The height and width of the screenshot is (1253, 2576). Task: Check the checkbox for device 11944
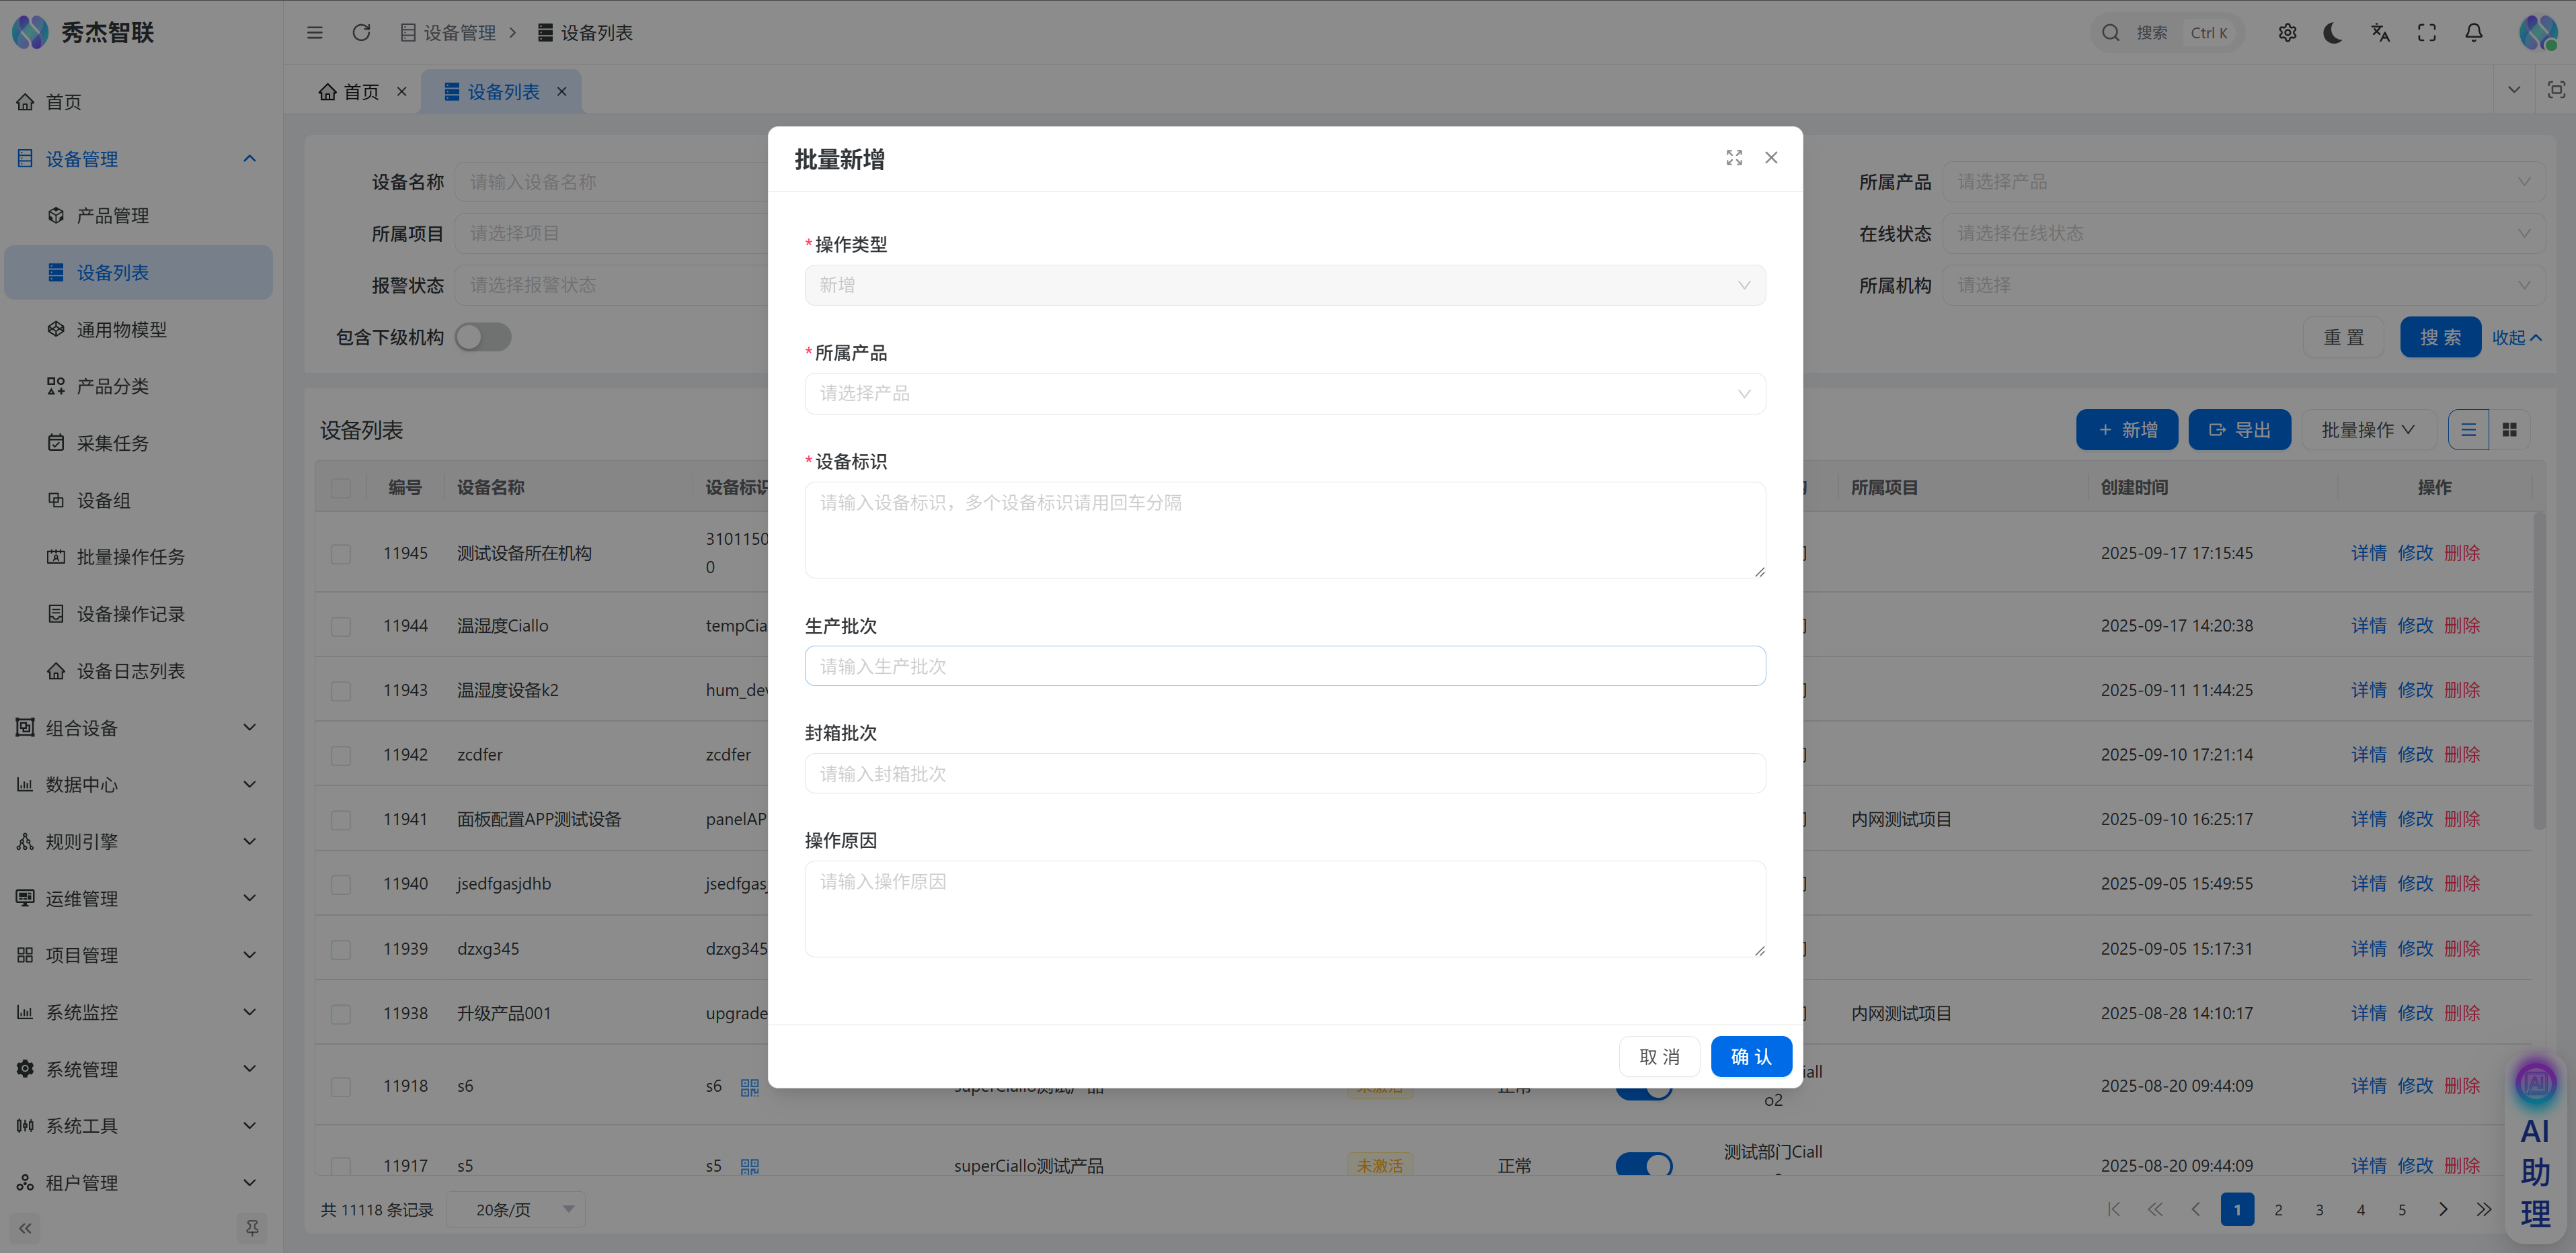point(341,626)
